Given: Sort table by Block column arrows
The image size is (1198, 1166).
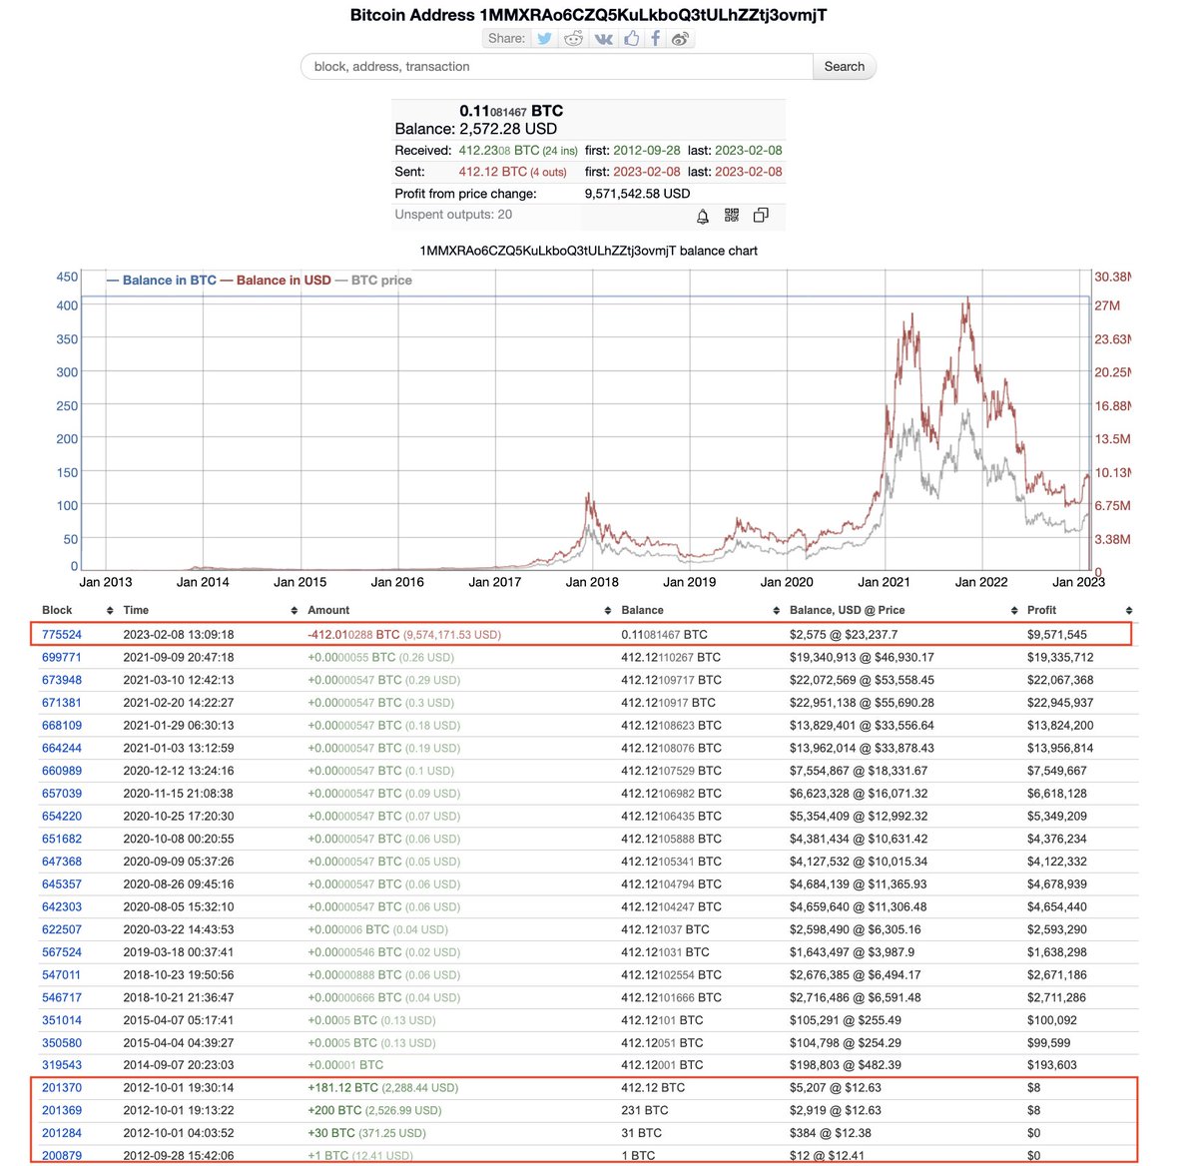Looking at the screenshot, I should [x=110, y=610].
